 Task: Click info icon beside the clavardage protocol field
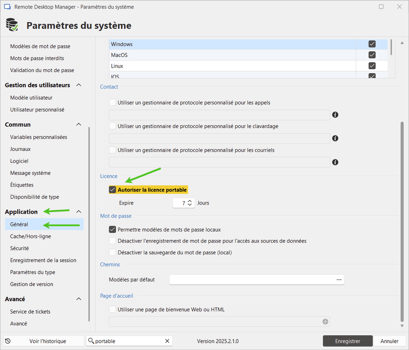[336, 138]
